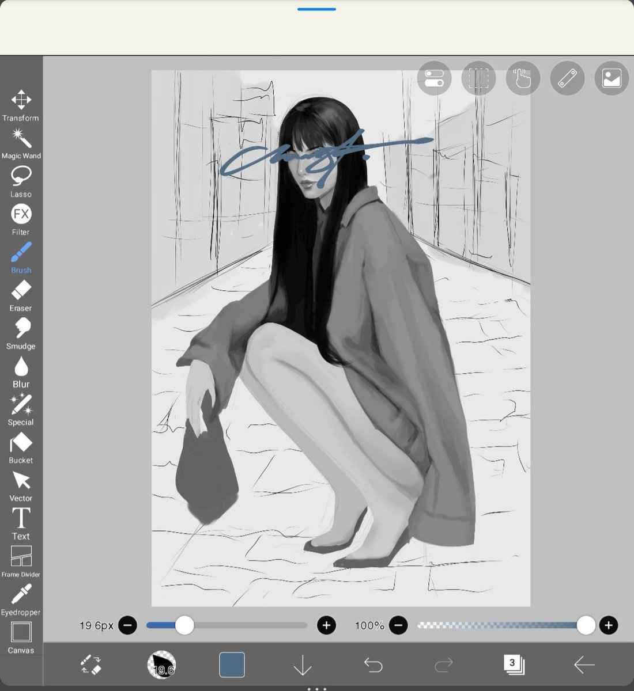Select the Transform tool
This screenshot has height=691, width=634.
pos(21,105)
